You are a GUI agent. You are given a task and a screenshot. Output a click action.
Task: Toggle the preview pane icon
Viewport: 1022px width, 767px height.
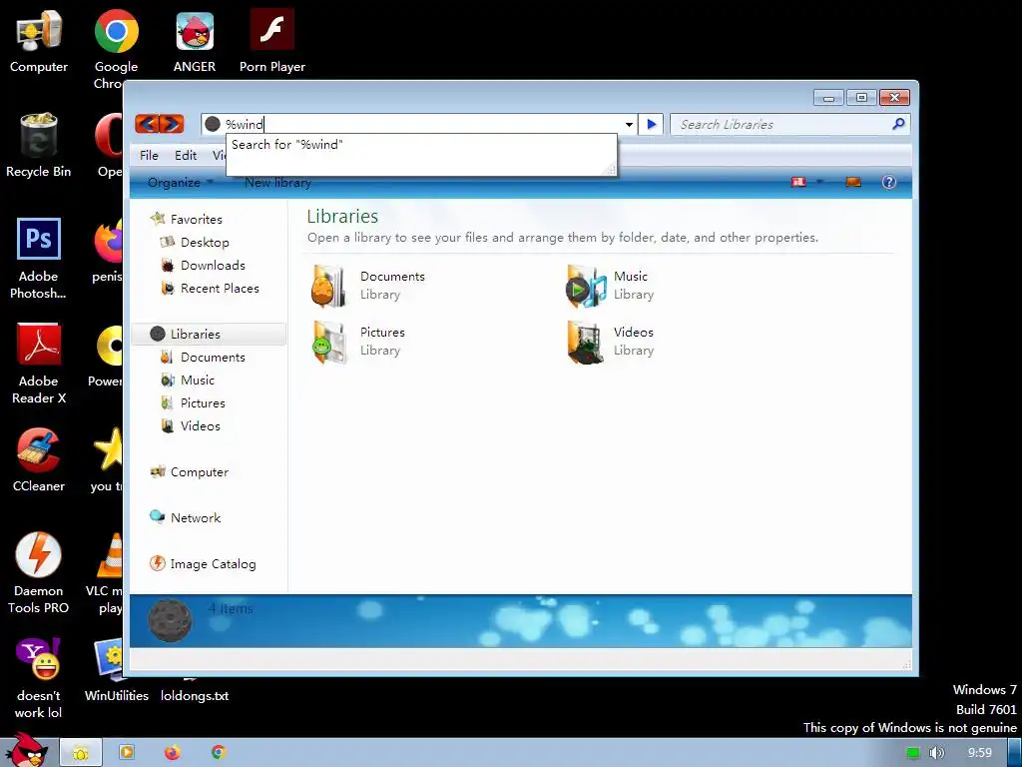click(853, 182)
